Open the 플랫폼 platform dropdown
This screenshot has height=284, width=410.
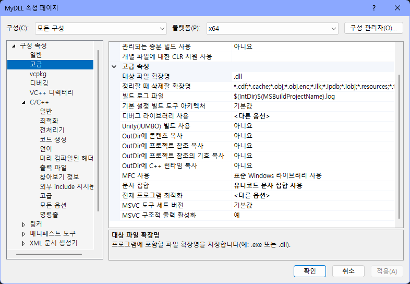[x=272, y=28]
